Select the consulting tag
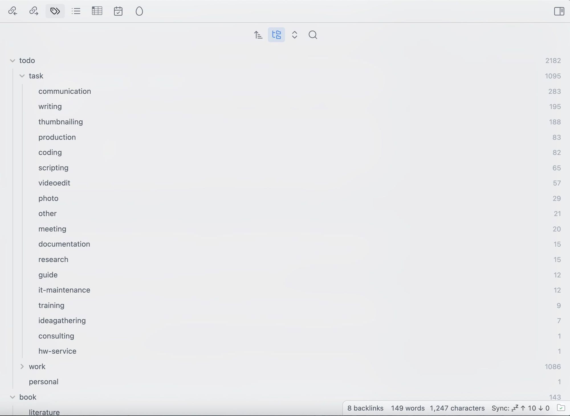570x416 pixels. (x=56, y=336)
